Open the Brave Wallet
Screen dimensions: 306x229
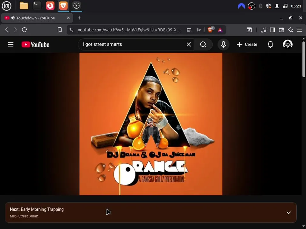tap(281, 30)
